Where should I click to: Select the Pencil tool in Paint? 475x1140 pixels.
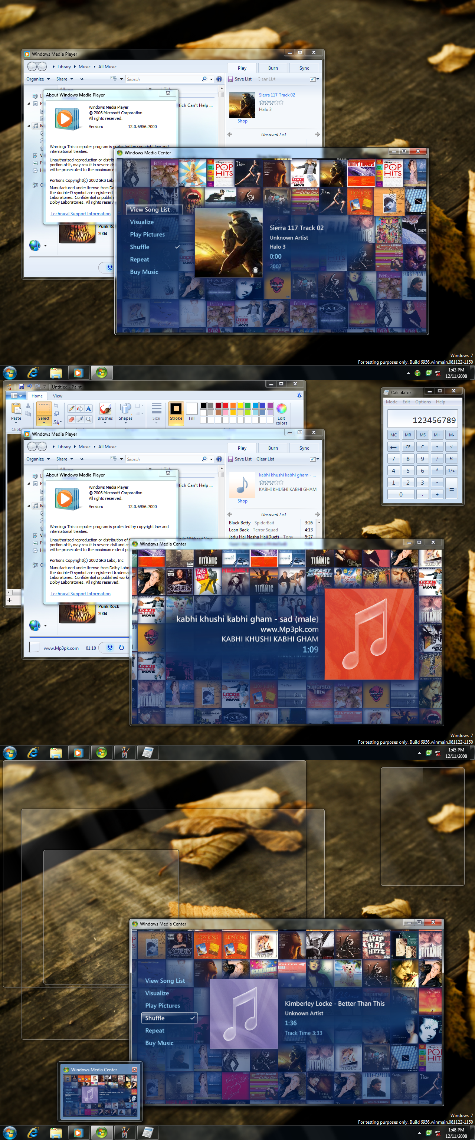tap(71, 409)
